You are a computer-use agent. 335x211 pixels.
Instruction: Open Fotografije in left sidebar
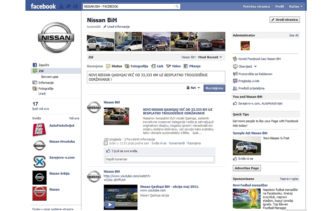[x=46, y=89]
